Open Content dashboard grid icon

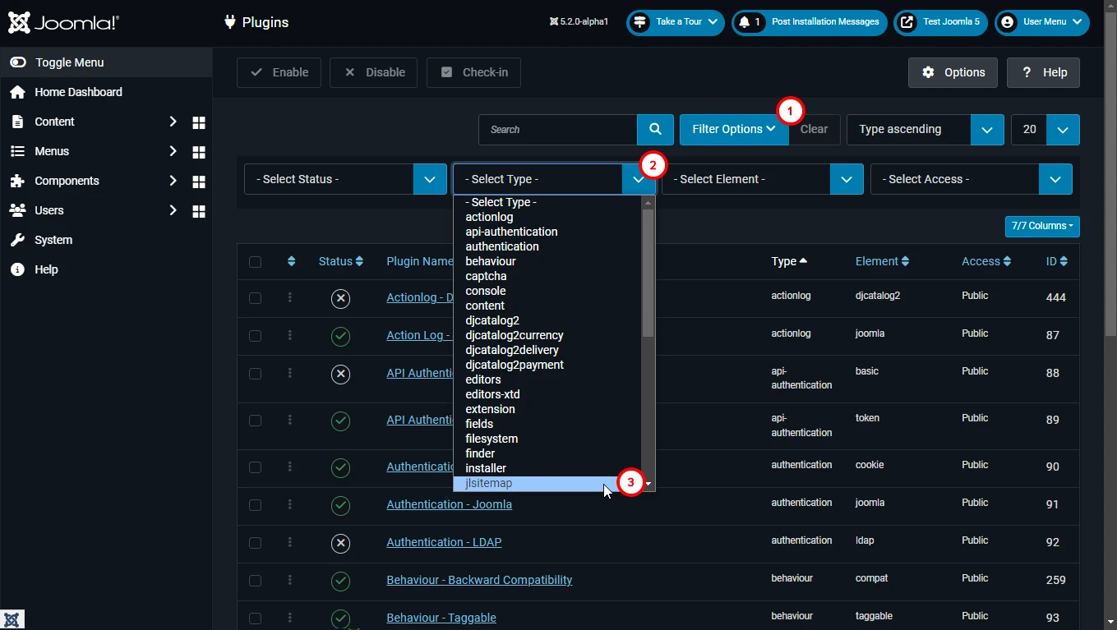tap(198, 122)
